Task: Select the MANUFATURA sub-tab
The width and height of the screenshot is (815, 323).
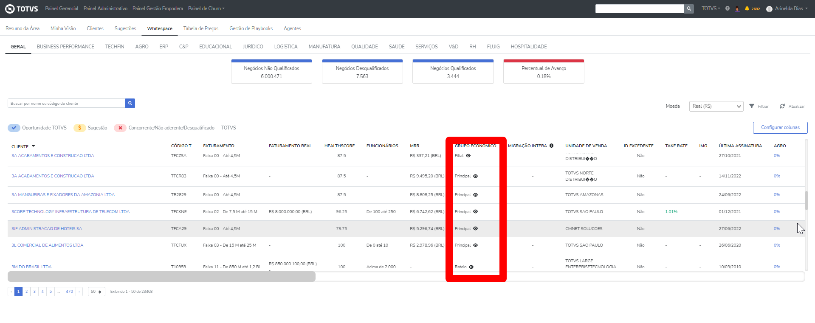Action: (x=324, y=47)
